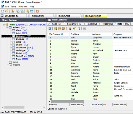
Task: Click the list form icon in toolbar
Action: (x=32, y=11)
